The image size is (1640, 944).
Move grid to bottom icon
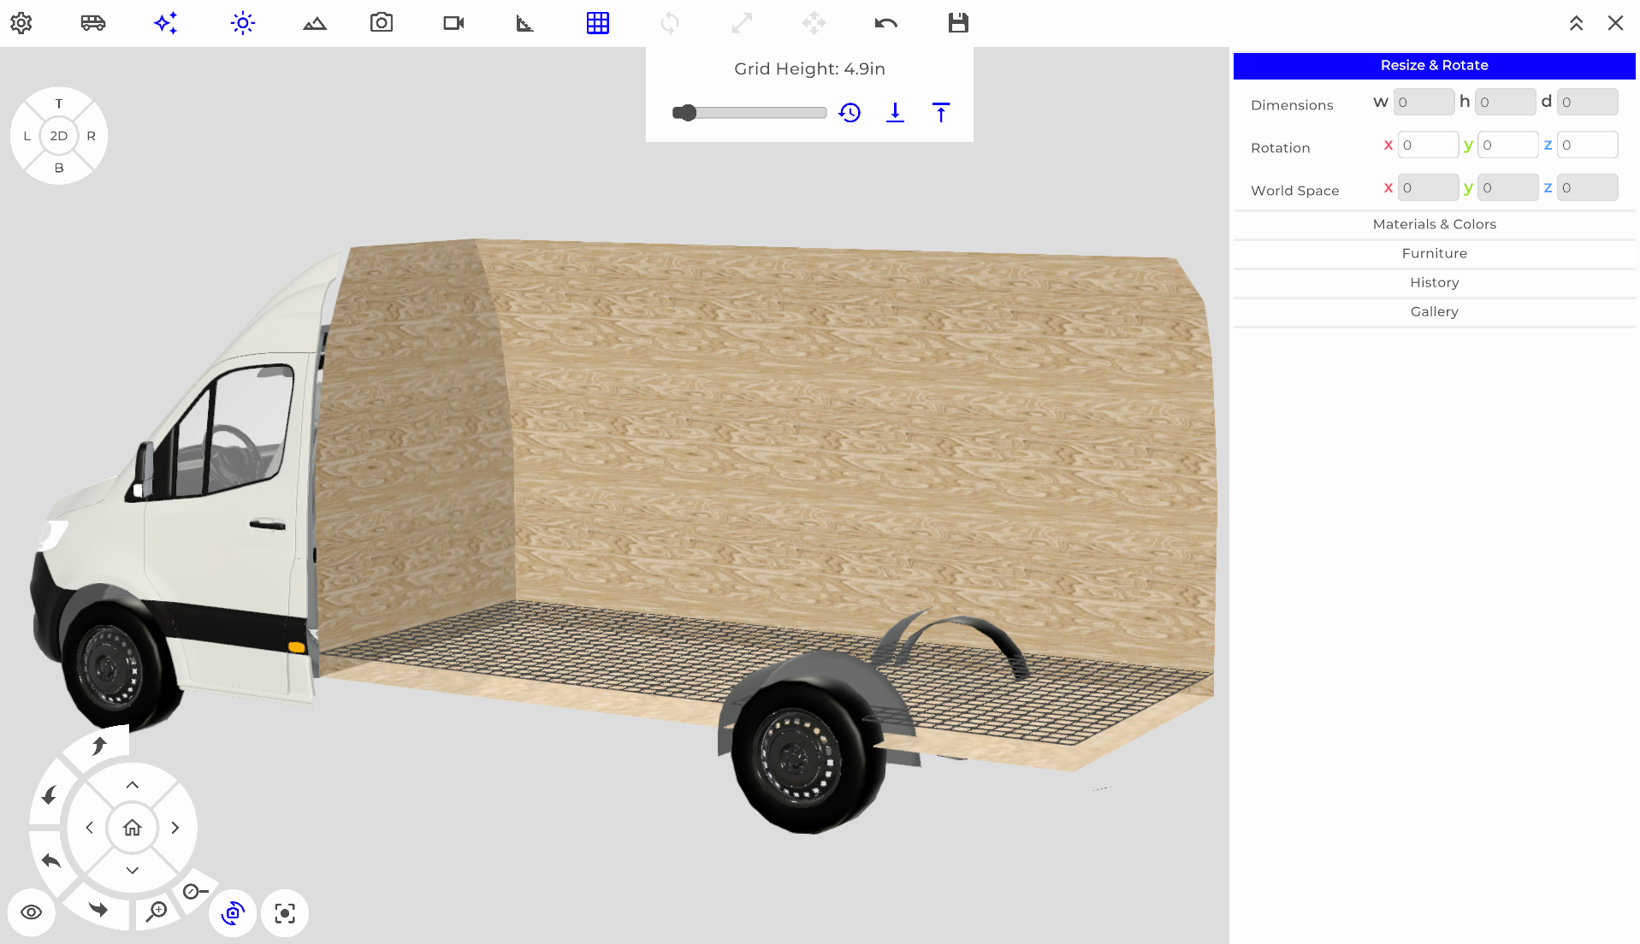[x=895, y=113]
